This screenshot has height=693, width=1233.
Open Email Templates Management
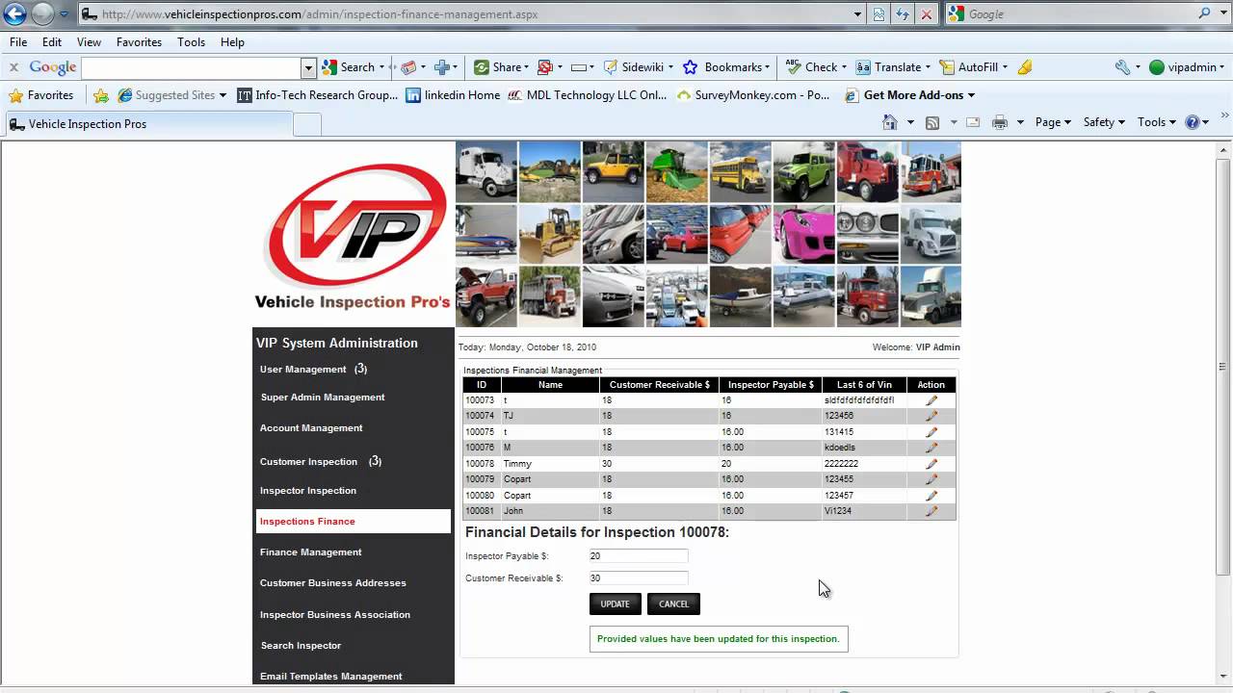(x=330, y=677)
